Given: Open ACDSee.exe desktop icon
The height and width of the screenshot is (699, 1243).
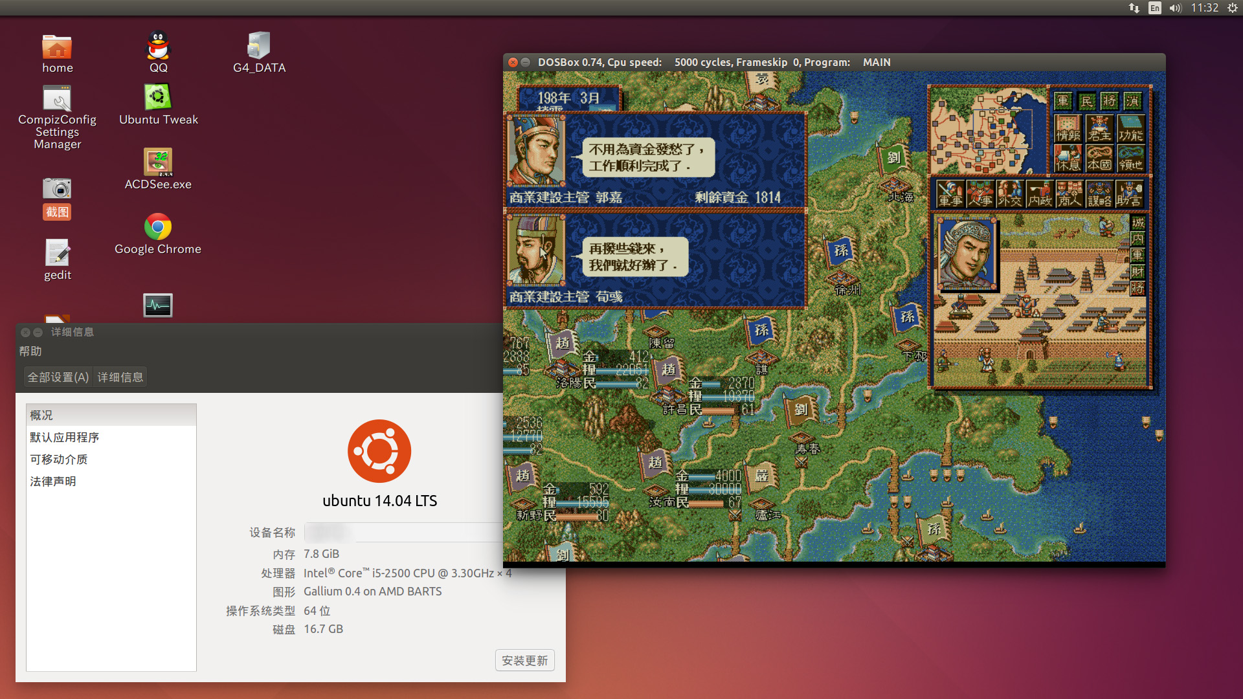Looking at the screenshot, I should click(158, 170).
